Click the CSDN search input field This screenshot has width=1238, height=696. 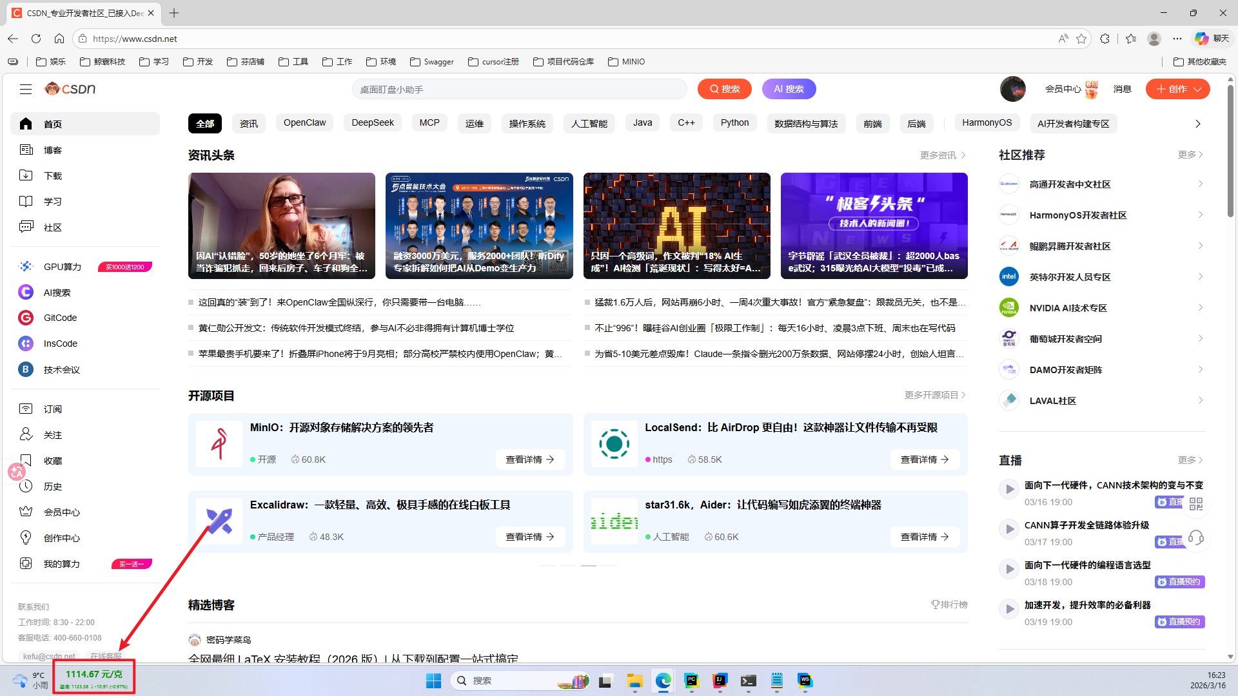tap(519, 89)
